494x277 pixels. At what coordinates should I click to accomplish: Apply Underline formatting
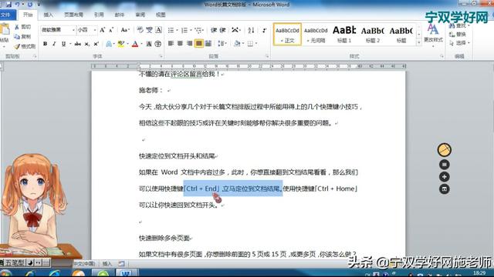[x=63, y=44]
